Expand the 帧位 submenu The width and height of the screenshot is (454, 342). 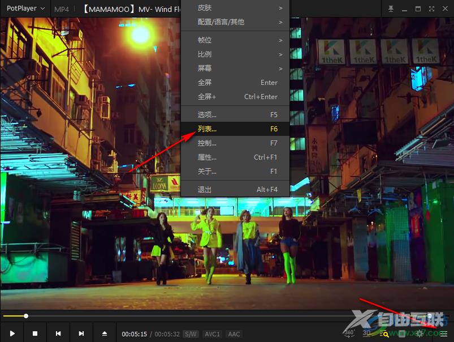tap(235, 40)
